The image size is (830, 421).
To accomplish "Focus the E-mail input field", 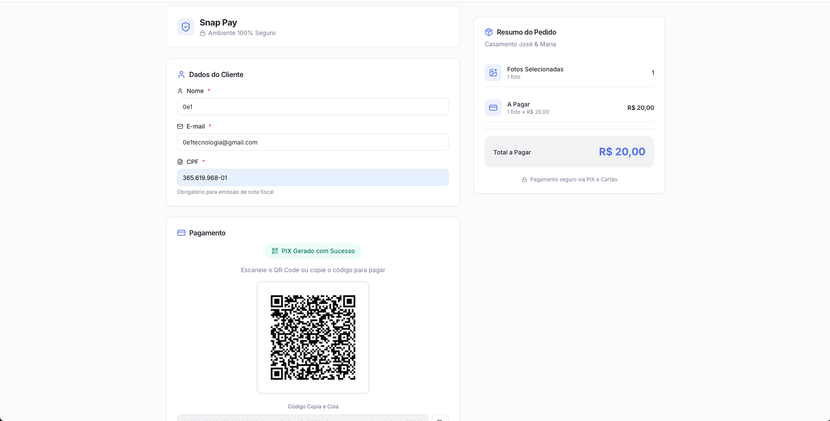I will coord(313,142).
